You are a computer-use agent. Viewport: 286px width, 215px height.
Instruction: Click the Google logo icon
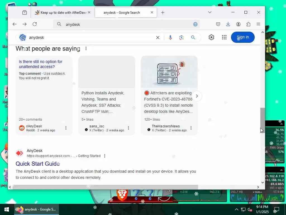[23, 38]
